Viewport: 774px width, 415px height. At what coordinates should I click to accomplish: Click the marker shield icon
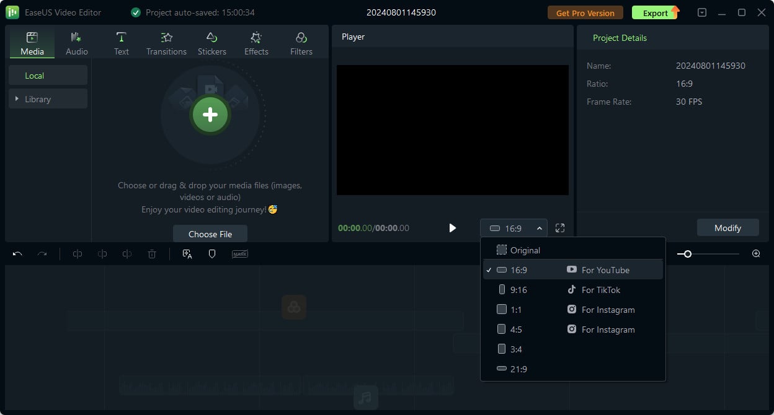(x=212, y=254)
